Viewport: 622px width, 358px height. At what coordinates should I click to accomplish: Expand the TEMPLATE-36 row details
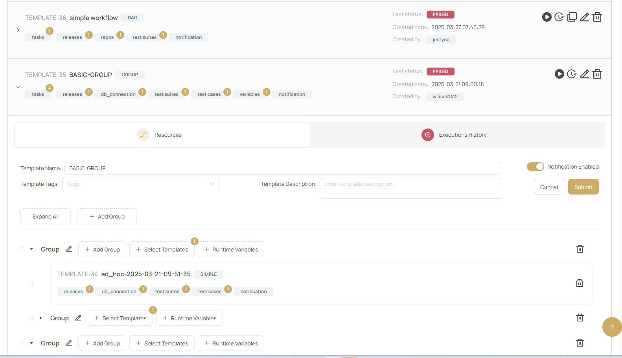click(x=18, y=30)
